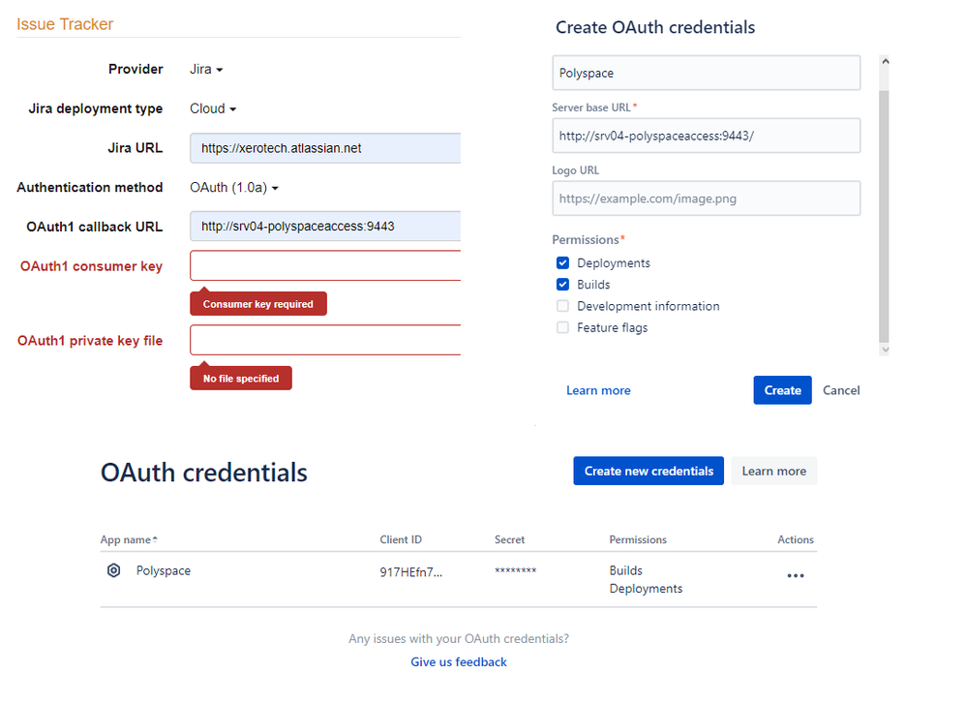Uncheck the Builds permission checkbox

pyautogui.click(x=562, y=284)
